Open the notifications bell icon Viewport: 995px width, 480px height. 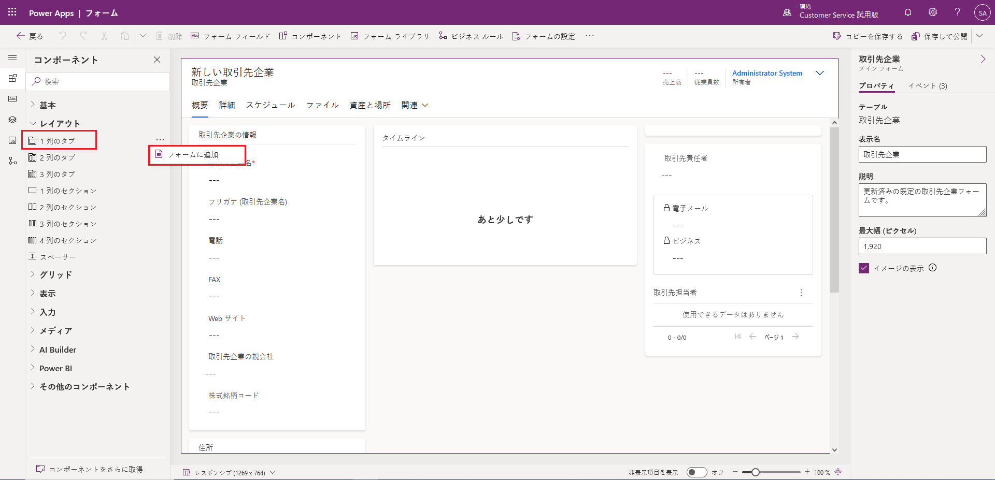point(907,12)
